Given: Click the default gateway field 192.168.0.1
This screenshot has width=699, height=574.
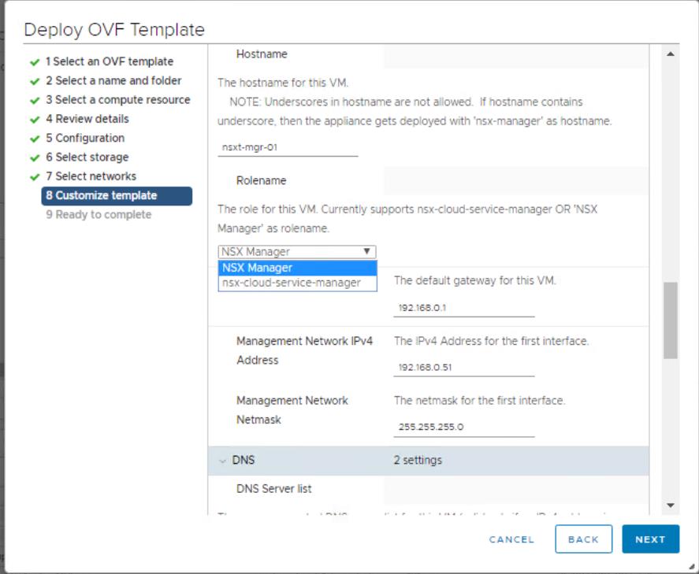Looking at the screenshot, I should (x=463, y=308).
